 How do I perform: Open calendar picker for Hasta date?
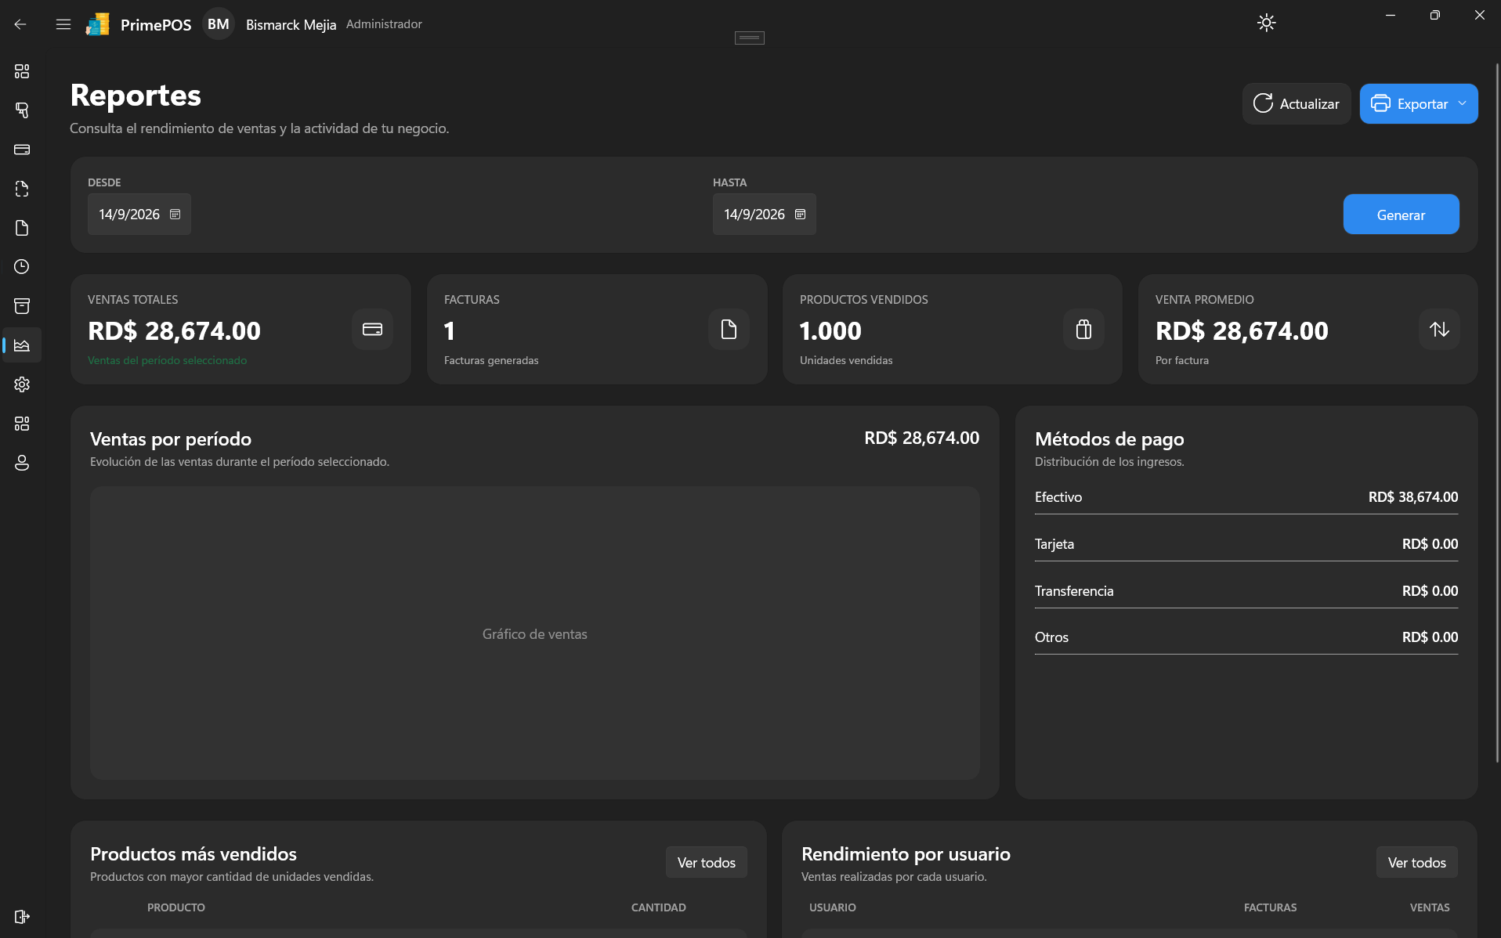801,215
